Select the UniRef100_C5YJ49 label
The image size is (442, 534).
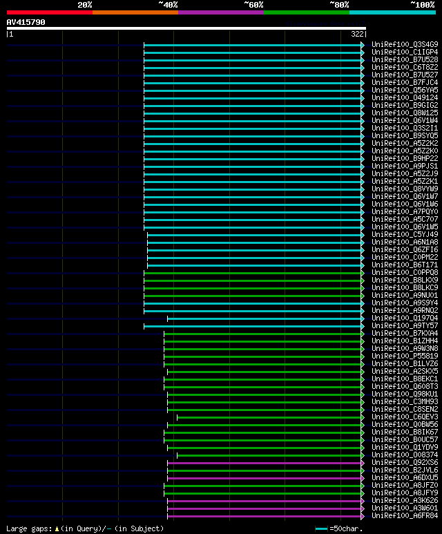pos(405,234)
